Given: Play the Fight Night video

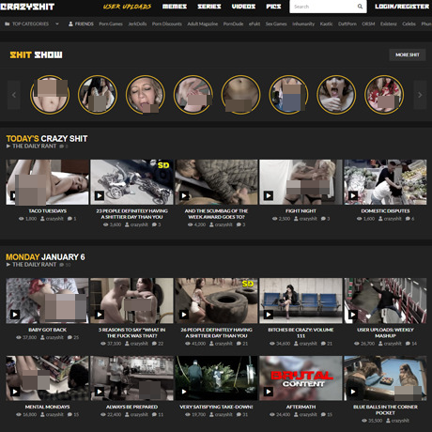Looking at the screenshot, I should tap(269, 195).
